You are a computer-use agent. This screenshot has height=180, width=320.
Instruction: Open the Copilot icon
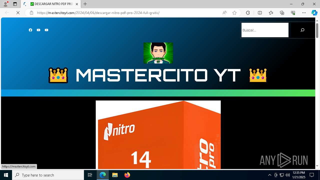[314, 13]
